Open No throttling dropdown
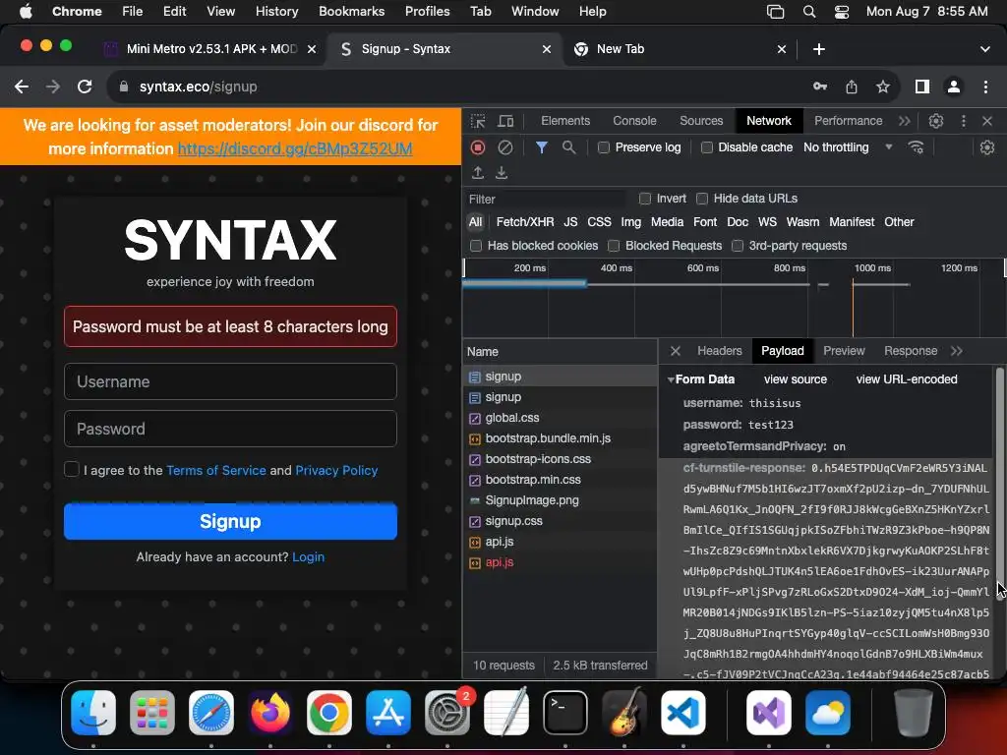Viewport: 1007px width, 755px height. (848, 147)
